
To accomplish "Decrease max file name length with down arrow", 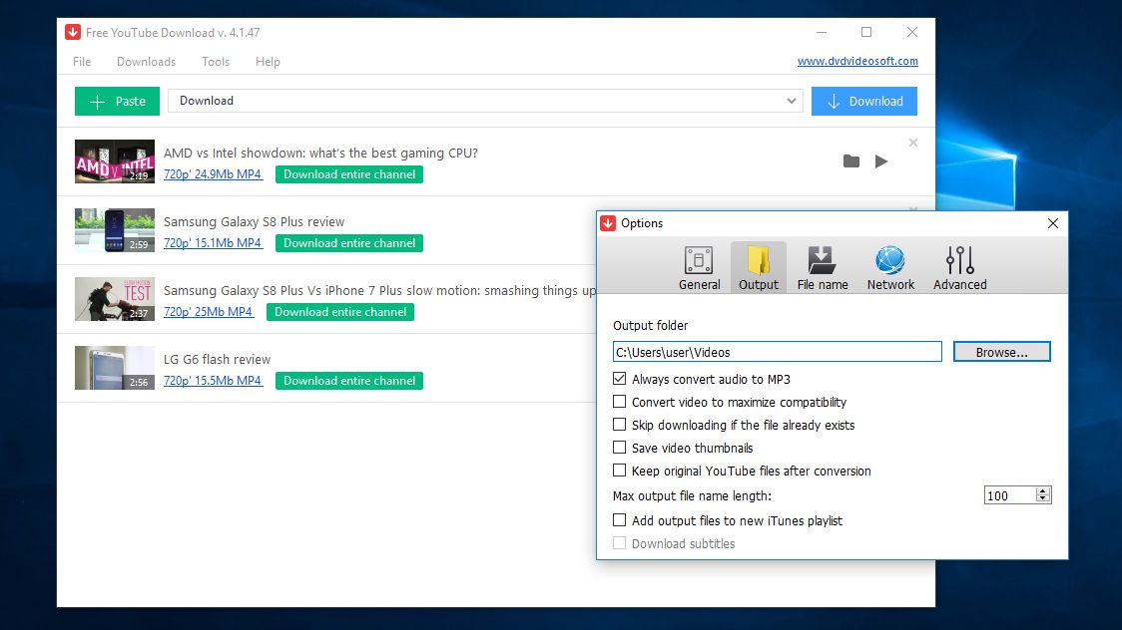I will tap(1042, 499).
